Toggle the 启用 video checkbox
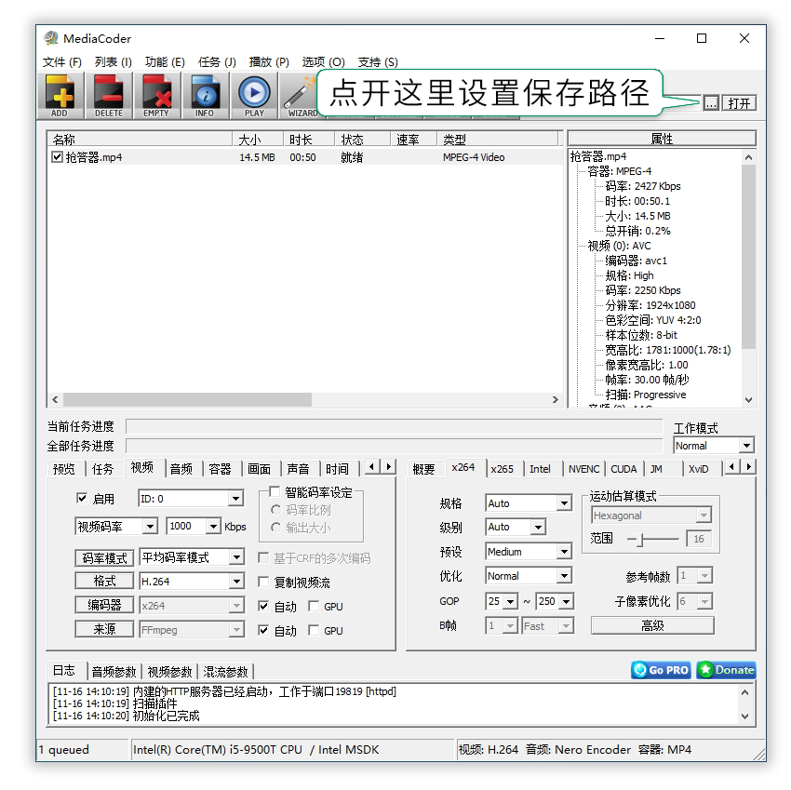This screenshot has height=790, width=791. coord(82,498)
